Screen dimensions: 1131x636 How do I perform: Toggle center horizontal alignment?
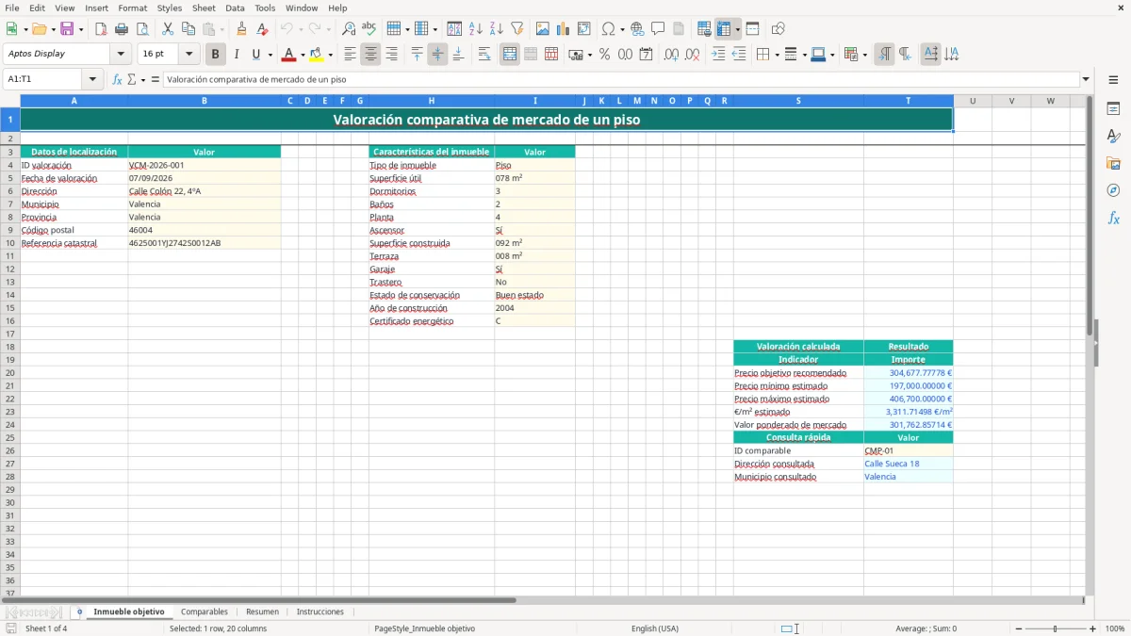pos(370,55)
